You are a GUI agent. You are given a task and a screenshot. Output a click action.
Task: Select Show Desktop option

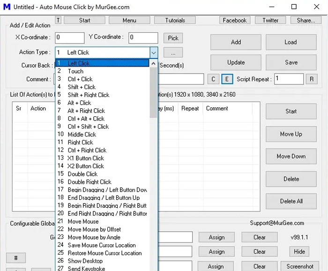[102, 261]
